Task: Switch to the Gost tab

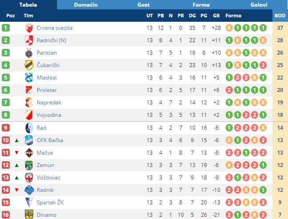Action: coord(143,5)
